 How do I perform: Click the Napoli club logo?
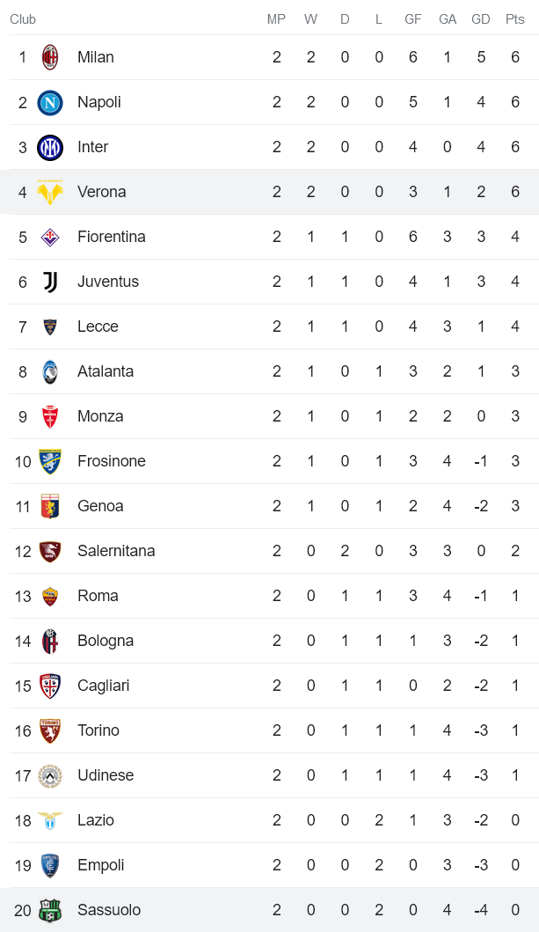click(x=50, y=102)
